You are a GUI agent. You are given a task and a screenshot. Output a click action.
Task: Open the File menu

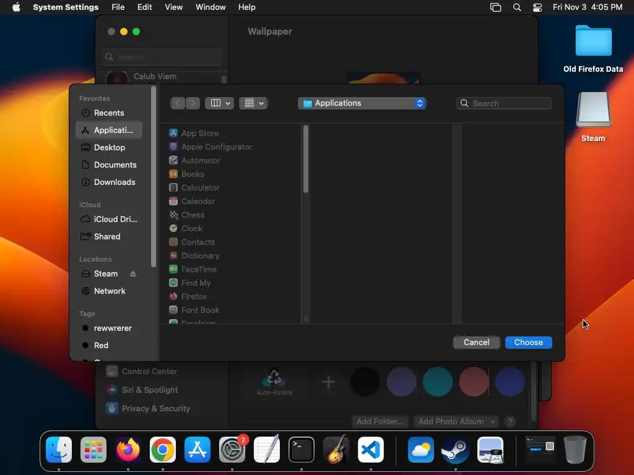click(x=118, y=7)
